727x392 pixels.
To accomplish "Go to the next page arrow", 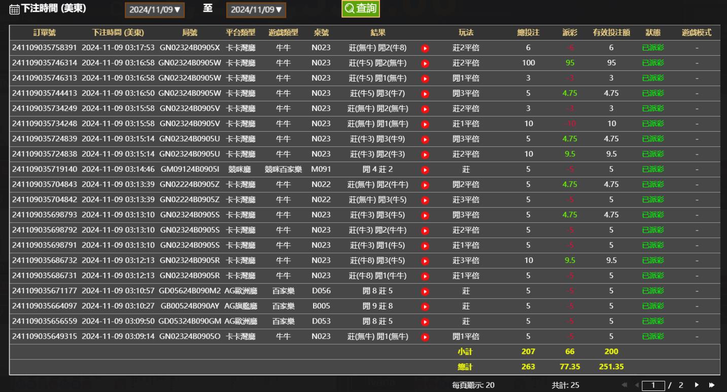I will click(x=696, y=385).
